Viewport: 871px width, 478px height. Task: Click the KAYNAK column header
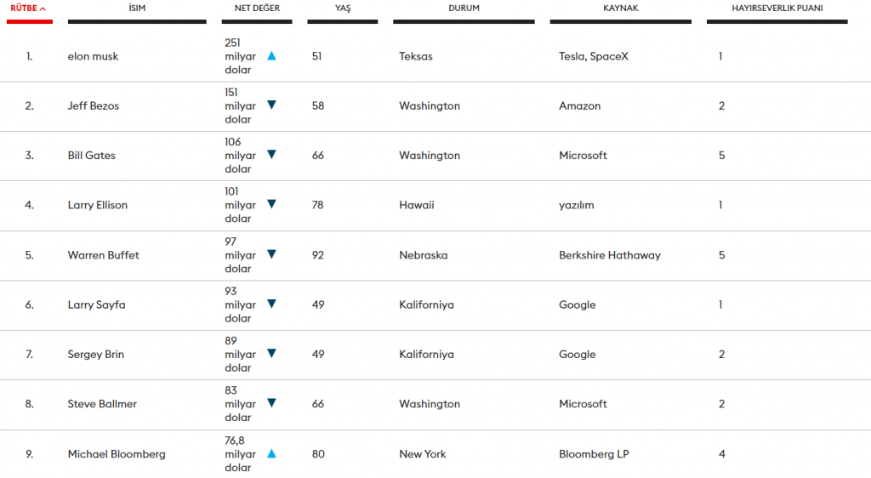[x=620, y=9]
